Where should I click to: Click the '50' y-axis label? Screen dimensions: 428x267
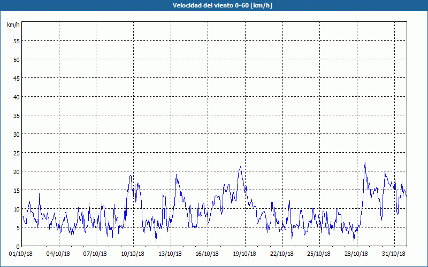[17, 60]
